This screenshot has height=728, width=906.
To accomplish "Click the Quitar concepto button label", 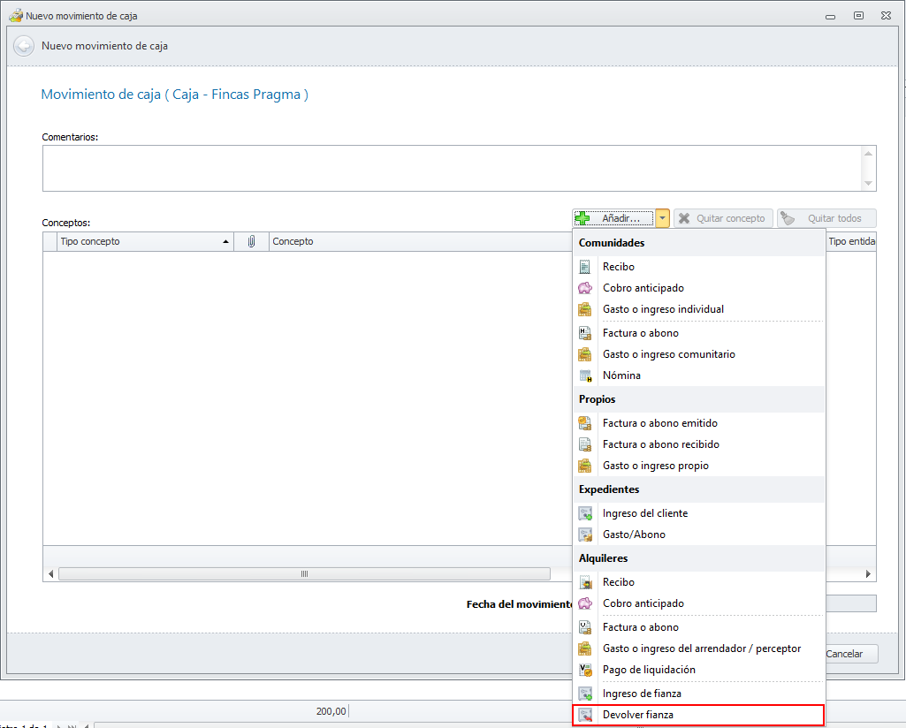I will [730, 218].
